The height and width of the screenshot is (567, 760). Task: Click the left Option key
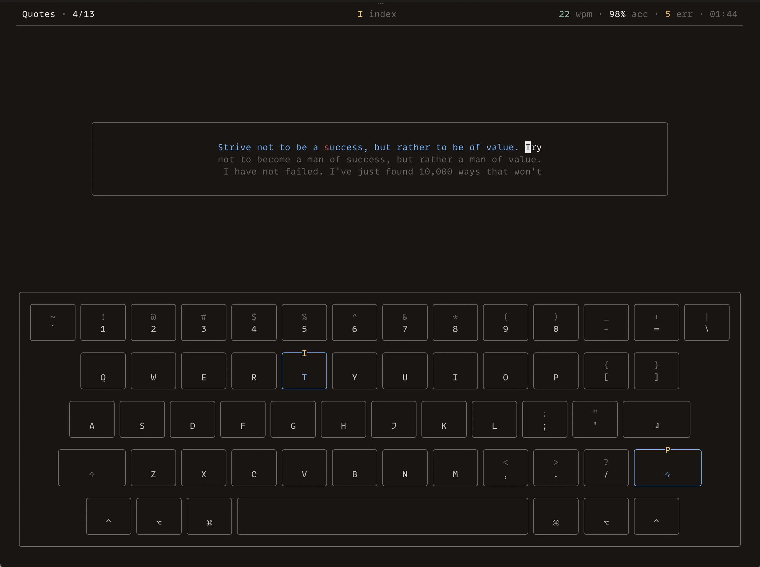coord(159,516)
